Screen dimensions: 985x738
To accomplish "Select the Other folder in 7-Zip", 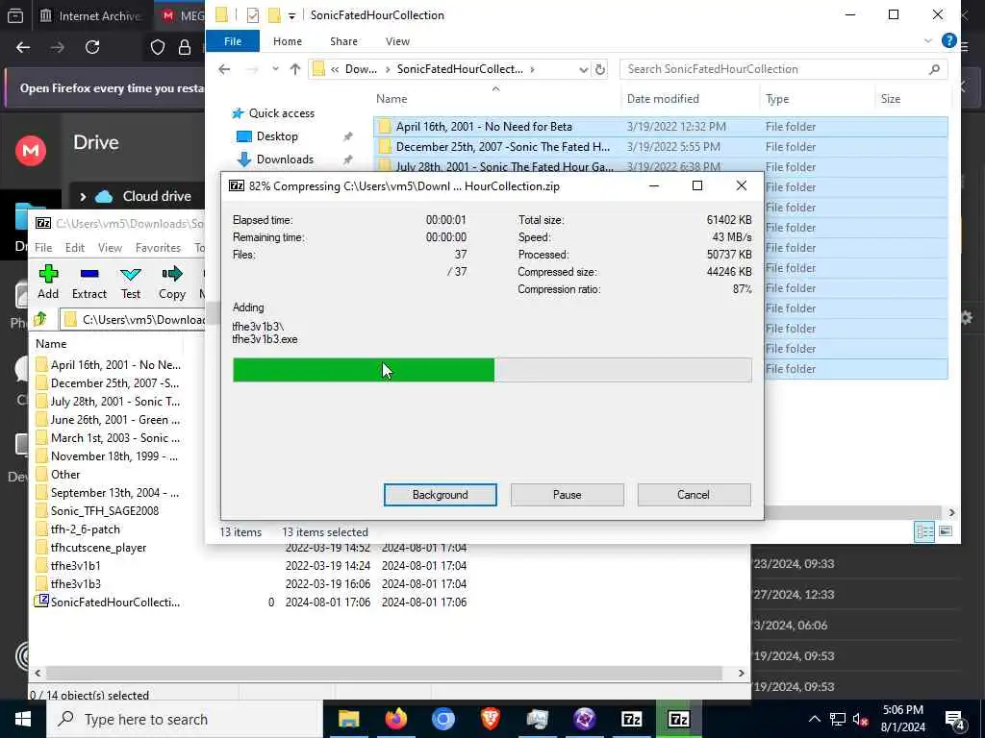I will click(x=65, y=475).
